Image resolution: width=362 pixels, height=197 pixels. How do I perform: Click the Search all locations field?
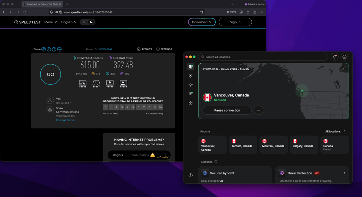point(263,57)
